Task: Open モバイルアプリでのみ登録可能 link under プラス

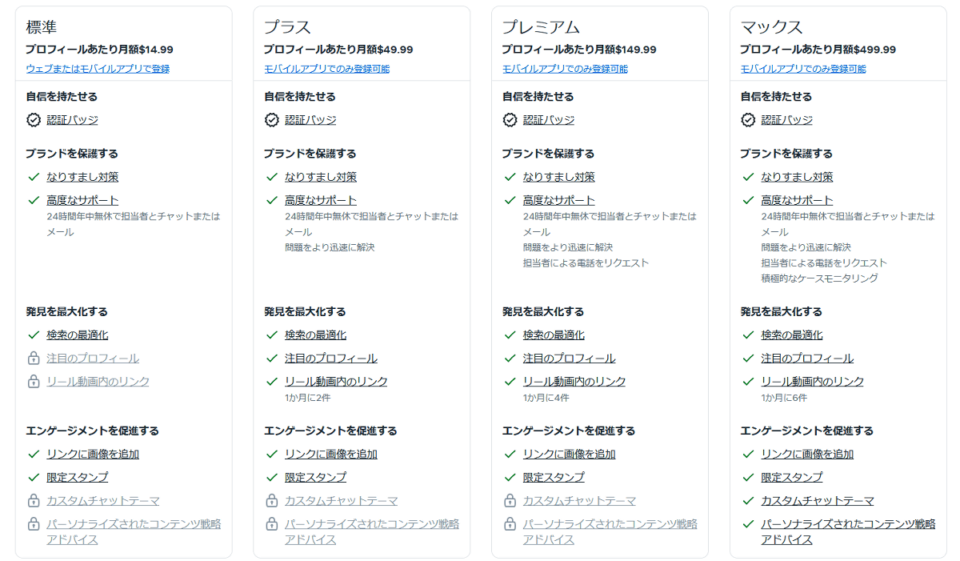Action: click(x=326, y=69)
